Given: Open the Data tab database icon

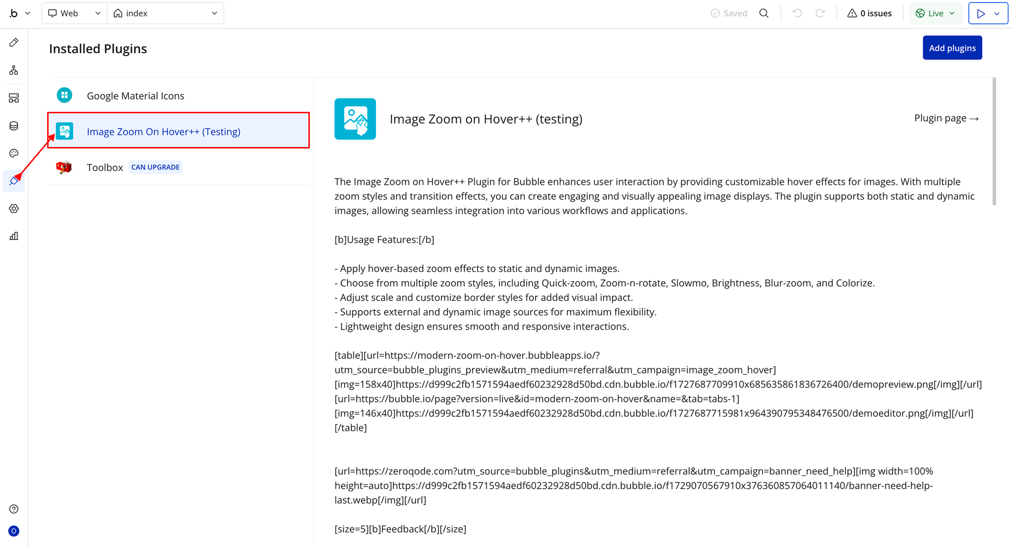Looking at the screenshot, I should (14, 126).
